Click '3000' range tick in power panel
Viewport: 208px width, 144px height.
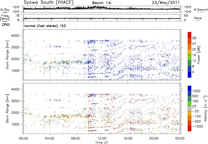15,47
